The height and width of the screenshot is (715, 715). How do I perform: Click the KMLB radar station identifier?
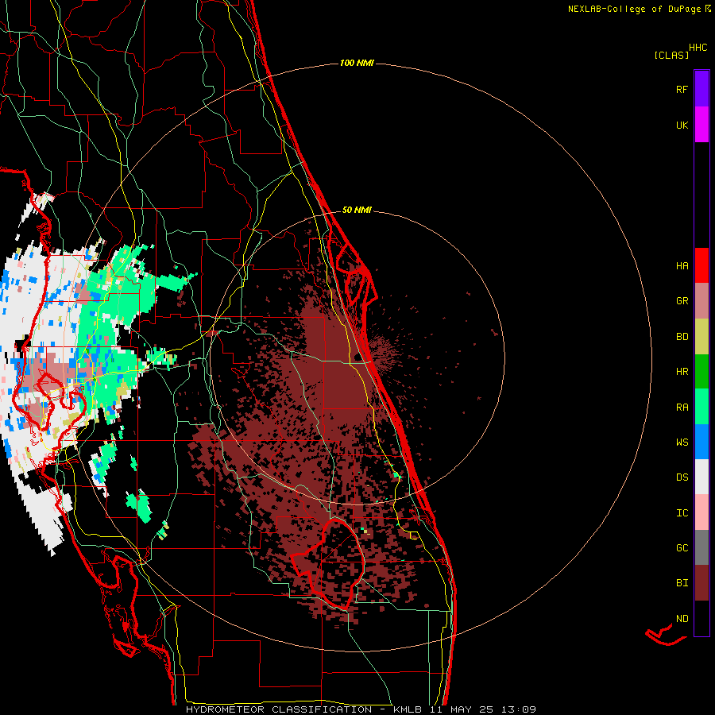tap(408, 709)
